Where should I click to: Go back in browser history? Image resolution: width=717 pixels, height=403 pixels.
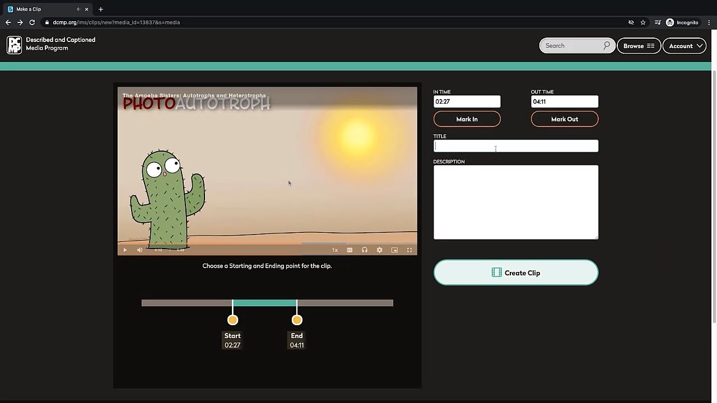8,22
